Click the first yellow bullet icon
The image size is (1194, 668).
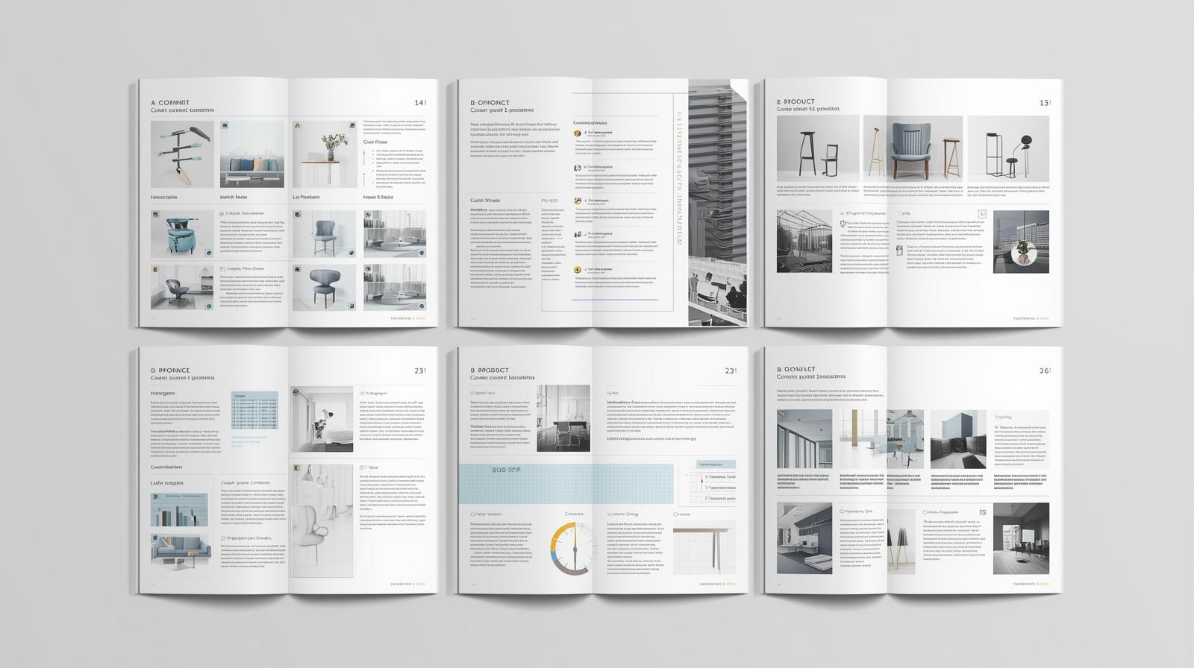tap(578, 133)
